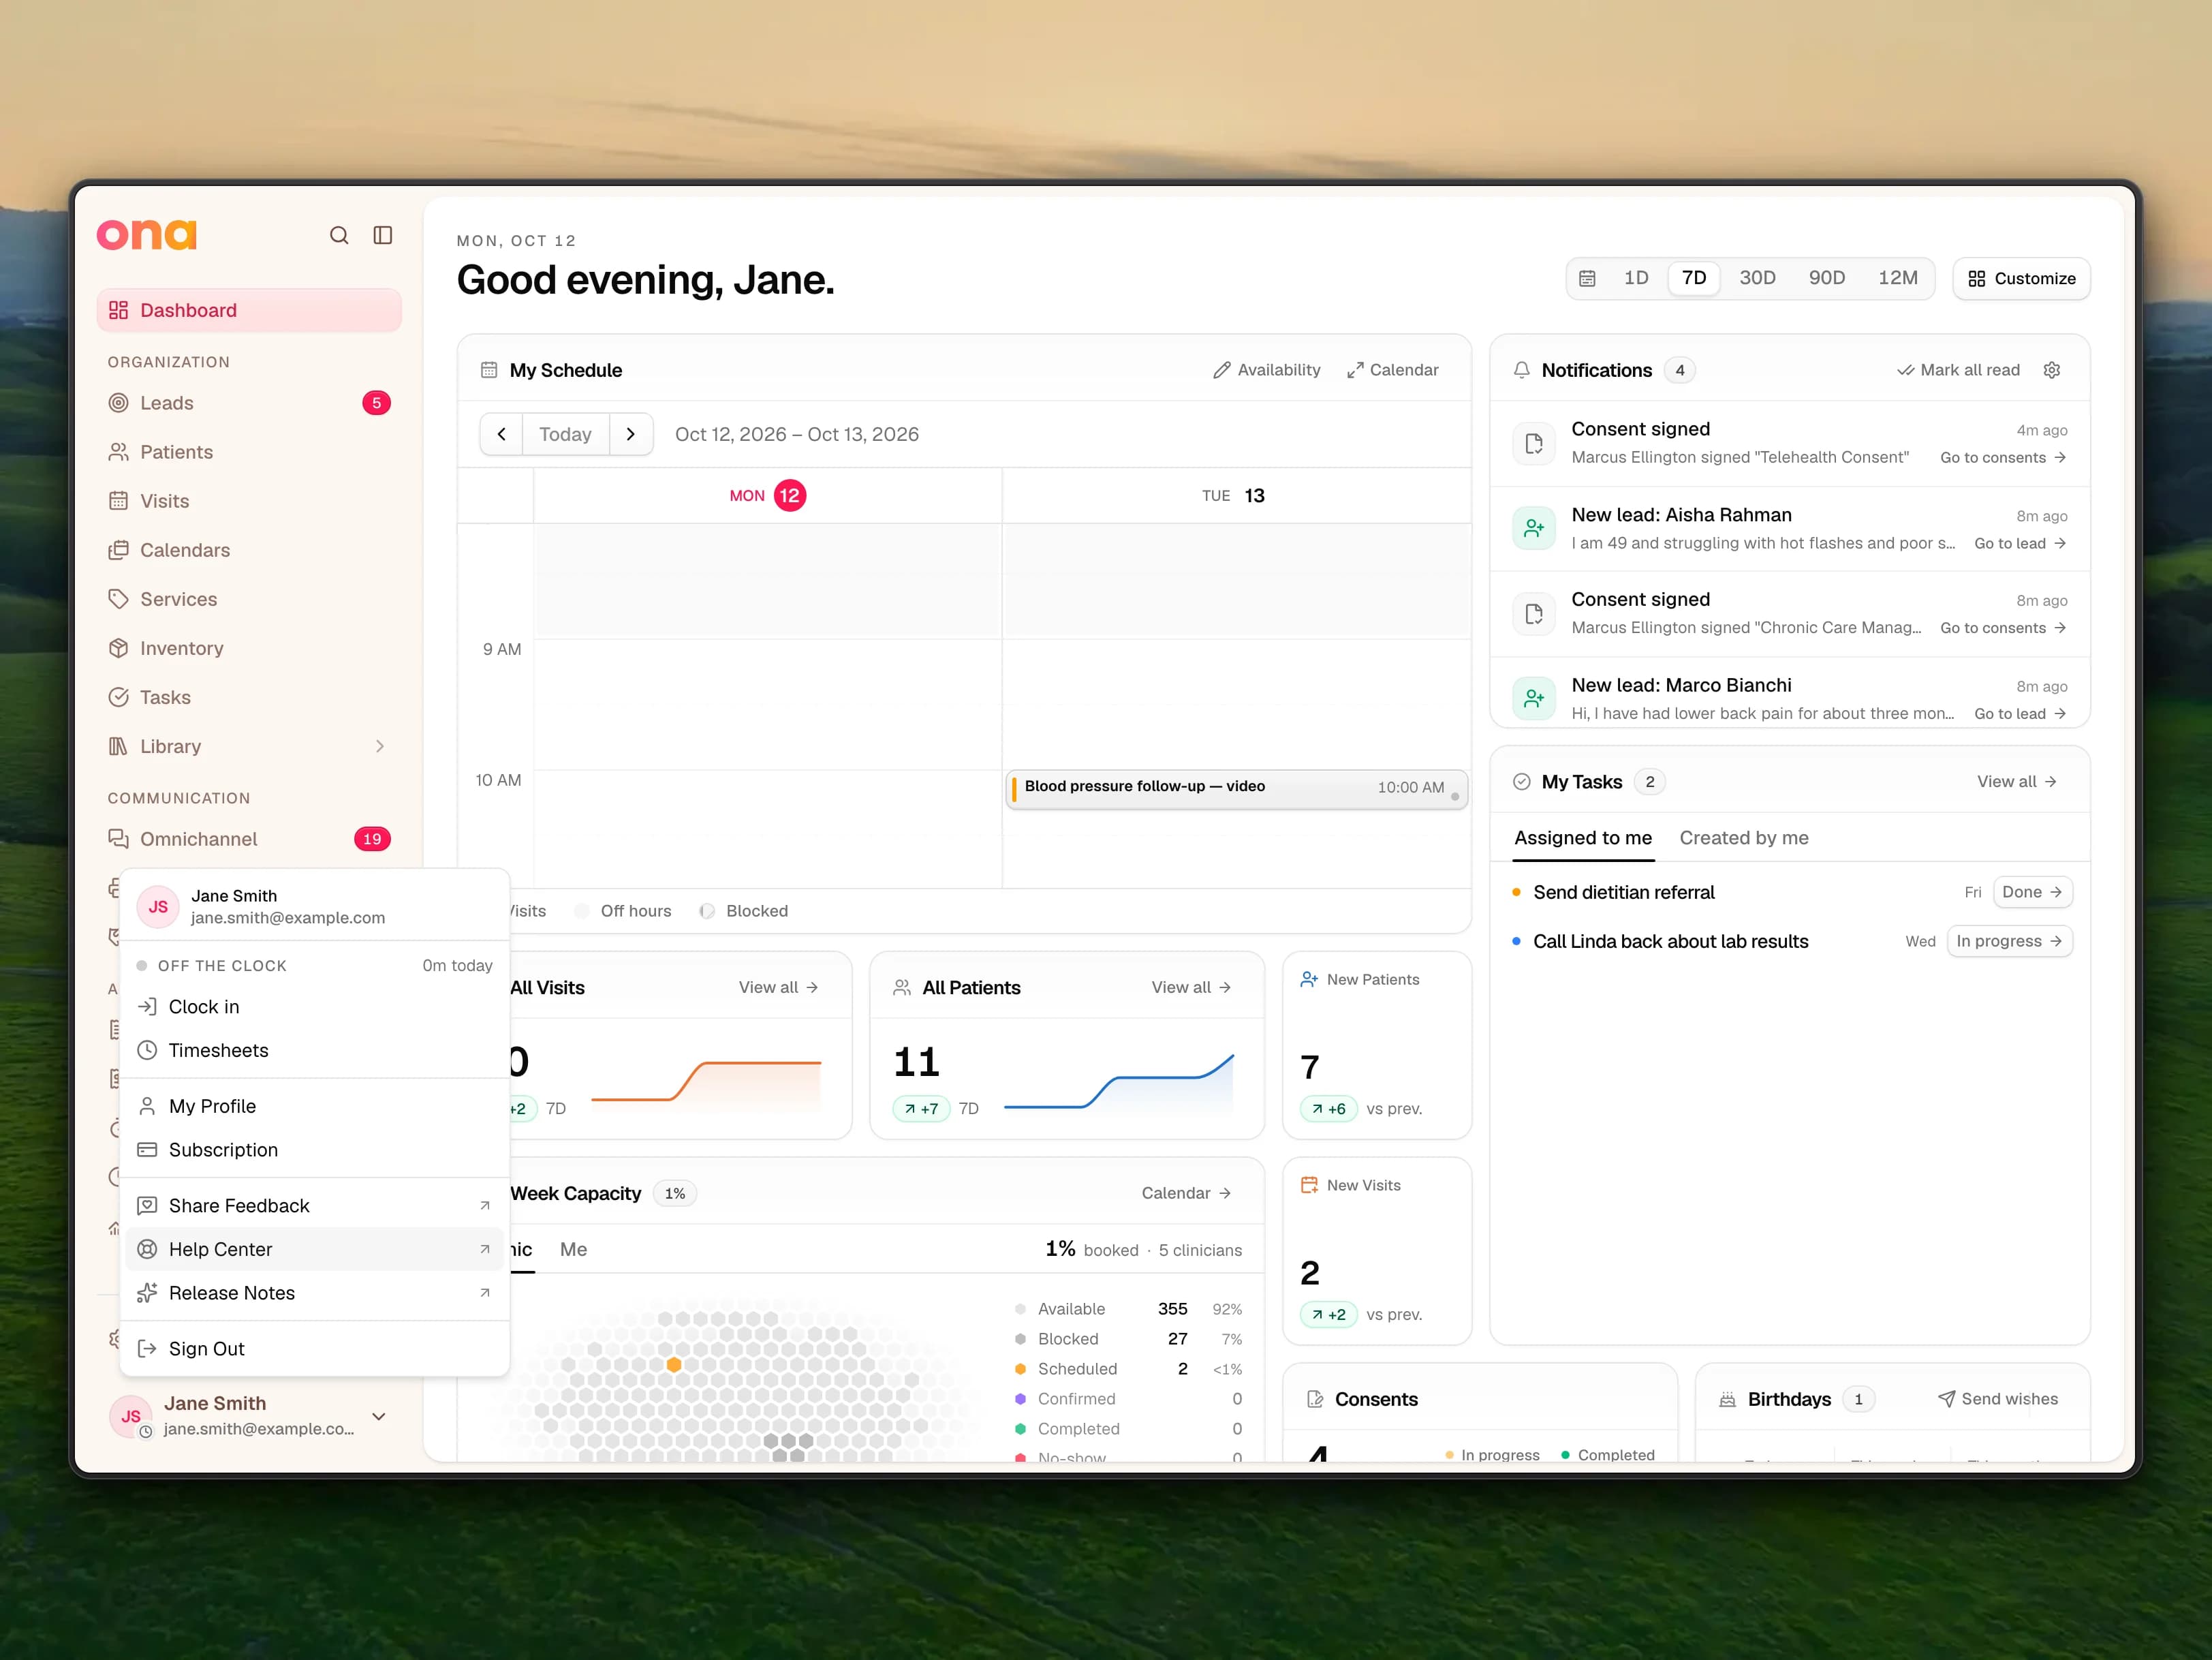2212x1660 pixels.
Task: Click Mark all read in Notifications
Action: 1958,370
